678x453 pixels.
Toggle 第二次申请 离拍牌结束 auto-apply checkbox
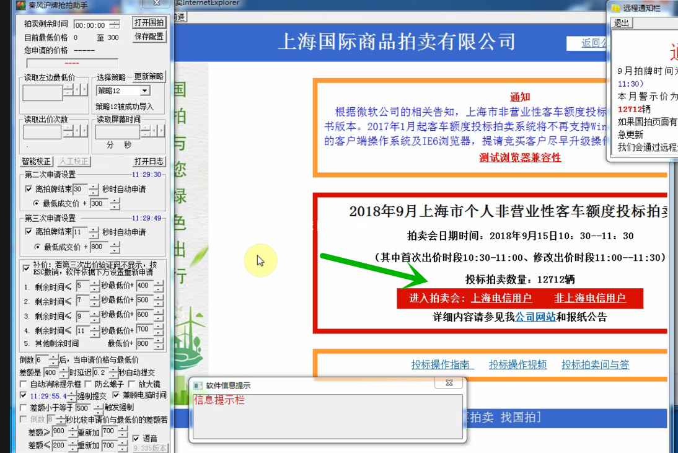point(29,189)
